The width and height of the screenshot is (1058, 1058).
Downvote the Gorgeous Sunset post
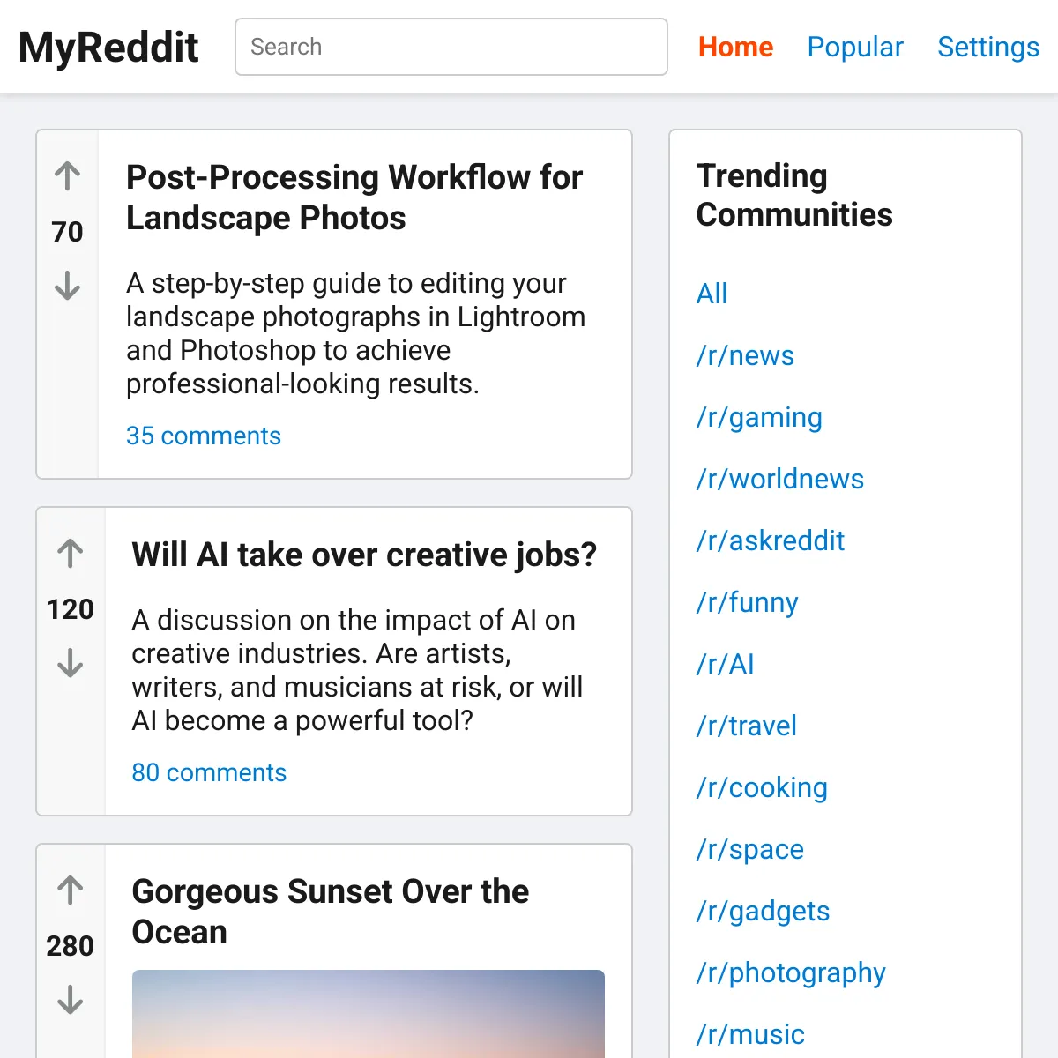tap(70, 1002)
